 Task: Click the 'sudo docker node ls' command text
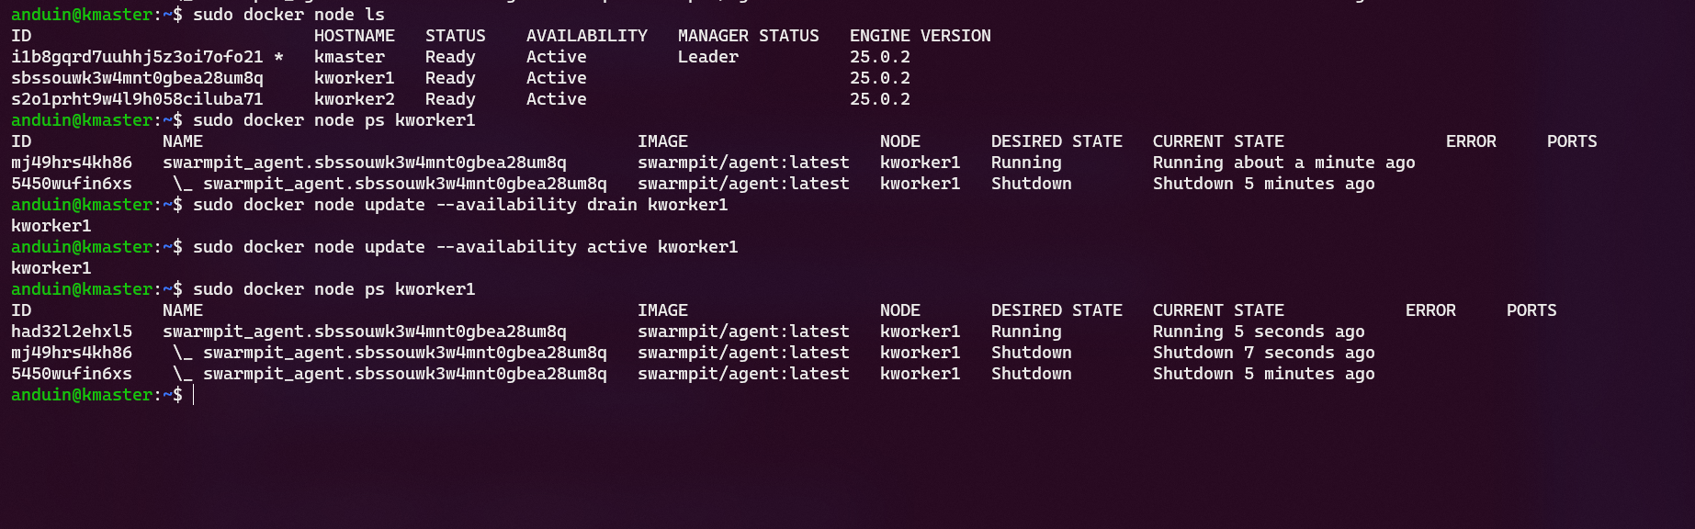coord(288,15)
